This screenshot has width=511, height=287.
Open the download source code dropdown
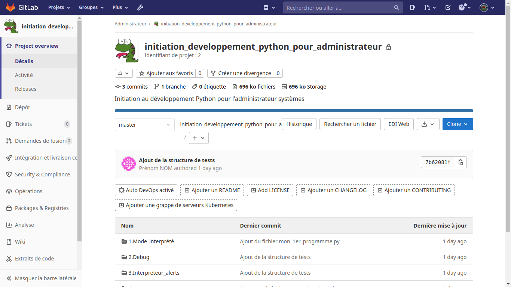tap(428, 124)
